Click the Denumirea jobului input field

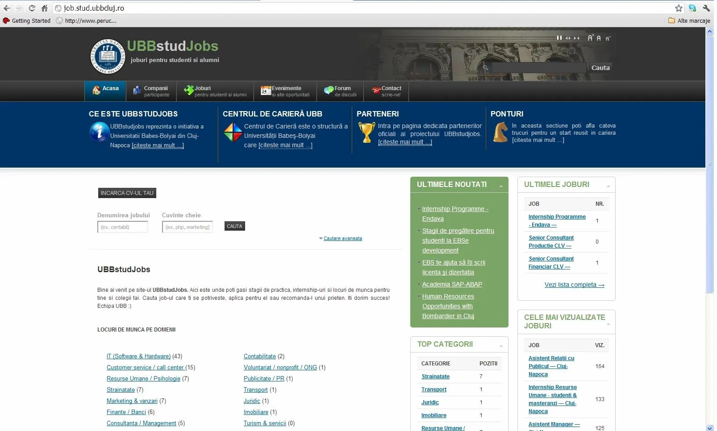(x=123, y=227)
